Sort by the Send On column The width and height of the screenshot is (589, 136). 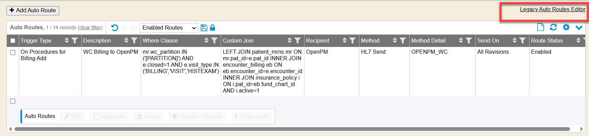click(x=514, y=41)
